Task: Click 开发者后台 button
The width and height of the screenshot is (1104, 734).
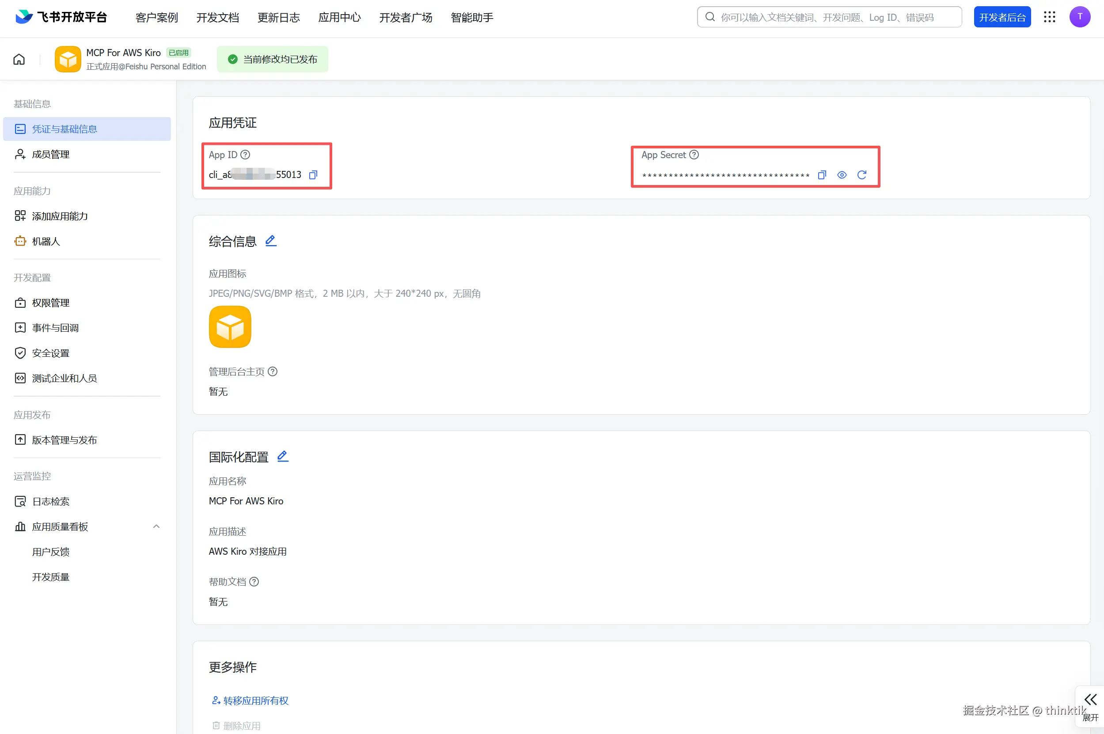Action: (x=1002, y=17)
